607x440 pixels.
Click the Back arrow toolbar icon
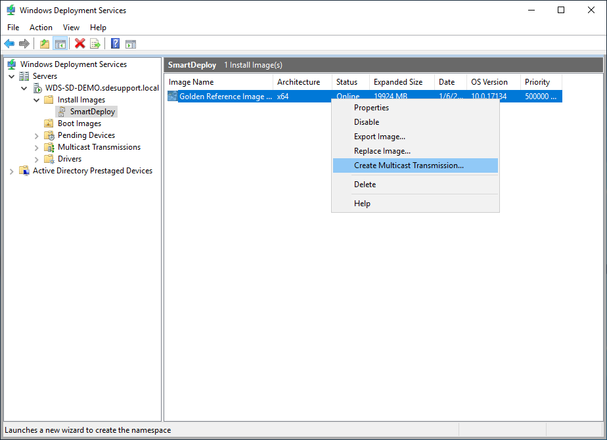(x=9, y=44)
